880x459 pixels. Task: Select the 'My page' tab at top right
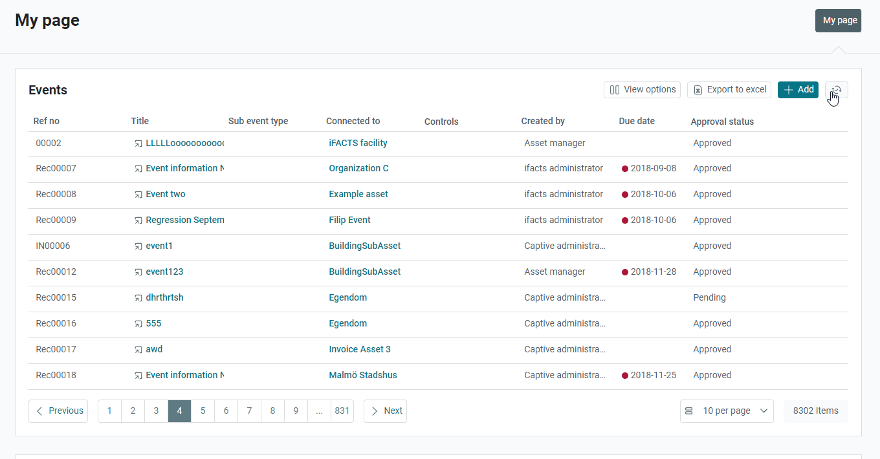(x=838, y=20)
